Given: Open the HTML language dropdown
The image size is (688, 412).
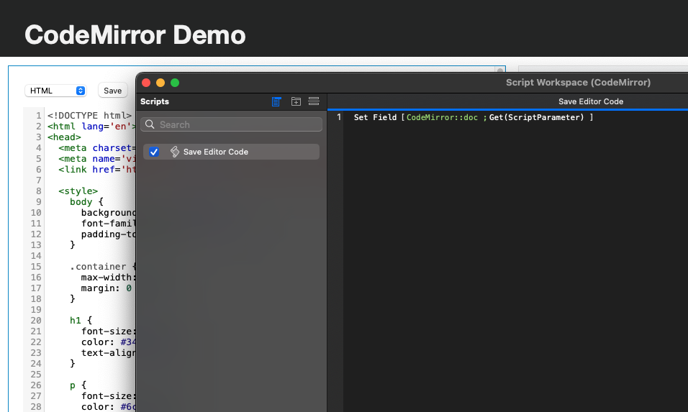Looking at the screenshot, I should point(57,91).
